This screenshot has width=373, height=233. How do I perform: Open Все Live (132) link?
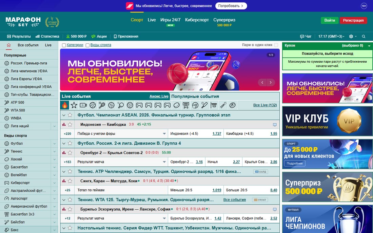pos(265,105)
